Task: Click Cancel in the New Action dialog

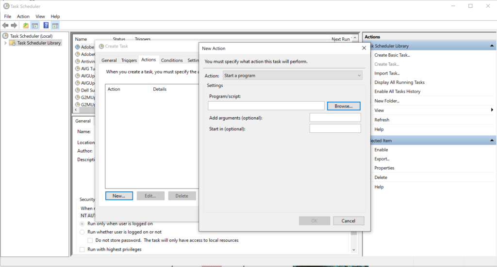Action: coord(348,221)
